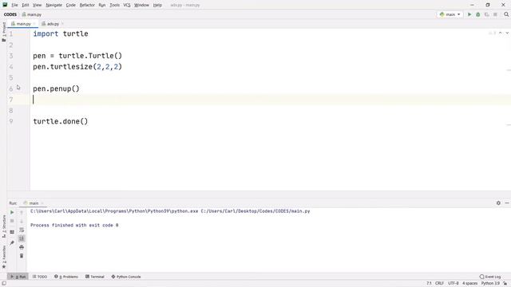Open the Edit menu

26,5
